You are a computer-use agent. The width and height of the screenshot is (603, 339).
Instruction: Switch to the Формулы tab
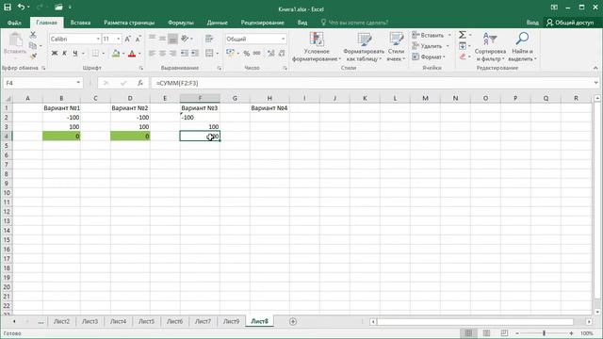click(181, 23)
